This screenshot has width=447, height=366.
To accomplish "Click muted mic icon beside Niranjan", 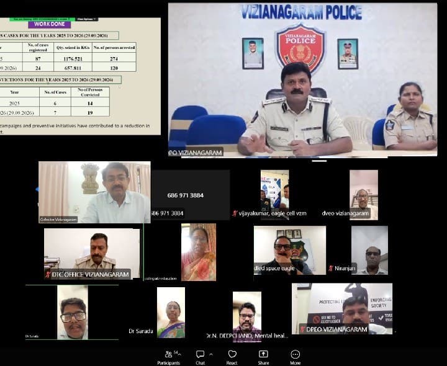I will 331,269.
